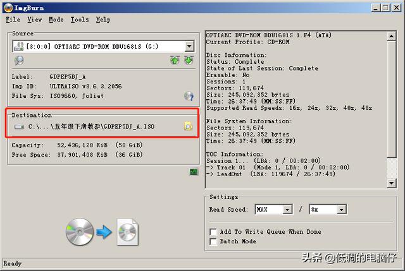Browse for destination file folder icon
Image resolution: width=405 pixels, height=271 pixels.
click(188, 126)
